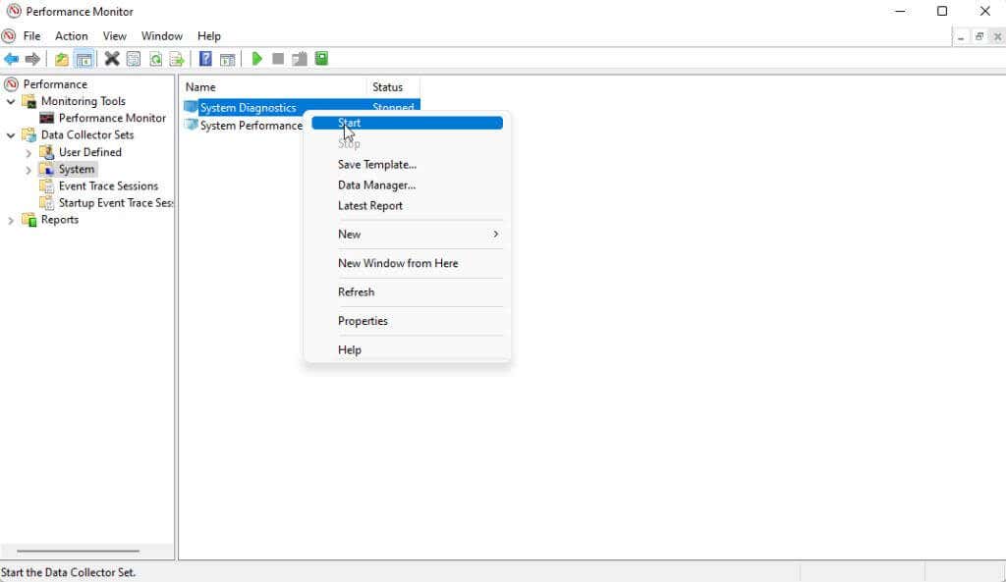Click the Reports folder icon in tree
This screenshot has height=582, width=1006.
click(28, 220)
